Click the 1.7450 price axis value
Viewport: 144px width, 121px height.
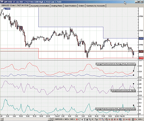click(x=141, y=45)
